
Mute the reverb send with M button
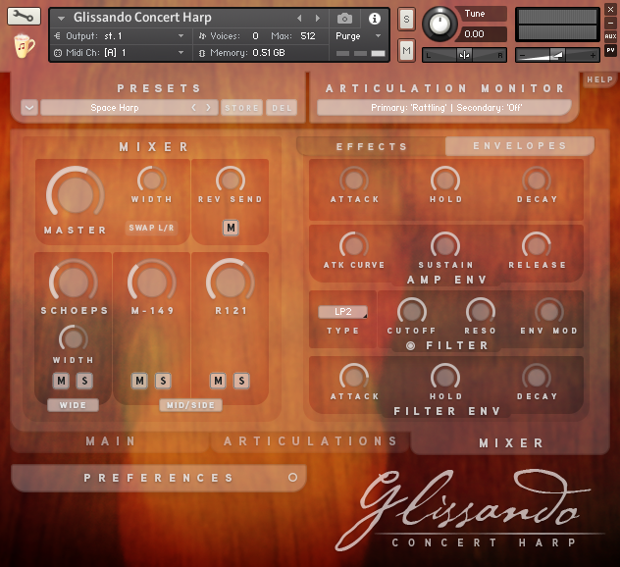tap(231, 228)
